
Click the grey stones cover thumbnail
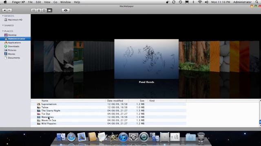pyautogui.click(x=225, y=57)
